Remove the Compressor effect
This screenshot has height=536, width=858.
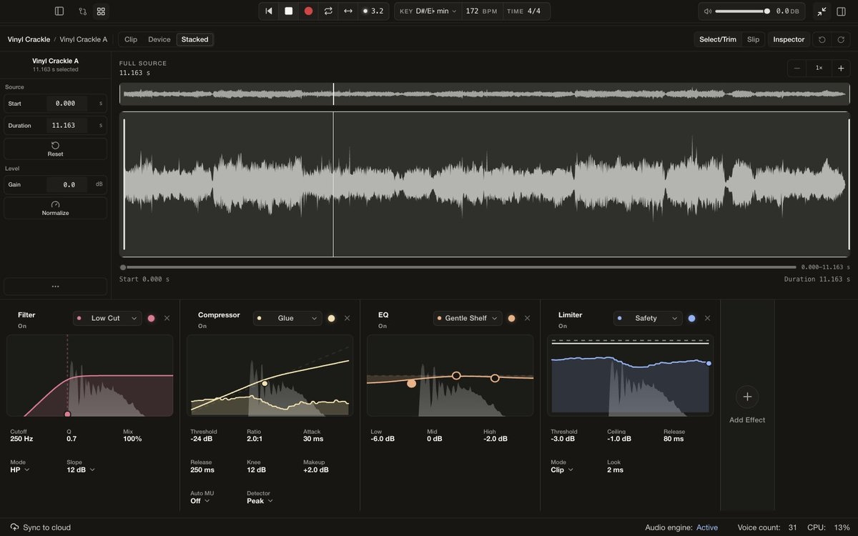(347, 318)
